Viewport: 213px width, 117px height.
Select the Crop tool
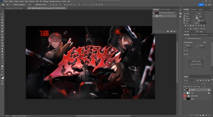tap(2, 23)
